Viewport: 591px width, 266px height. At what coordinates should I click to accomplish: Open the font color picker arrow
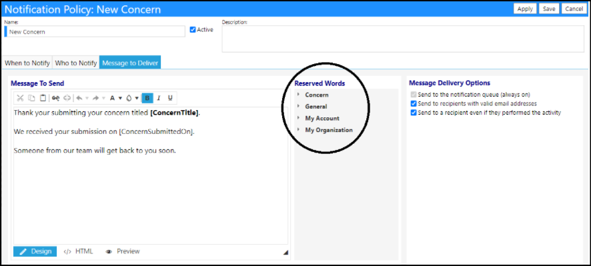(x=120, y=99)
